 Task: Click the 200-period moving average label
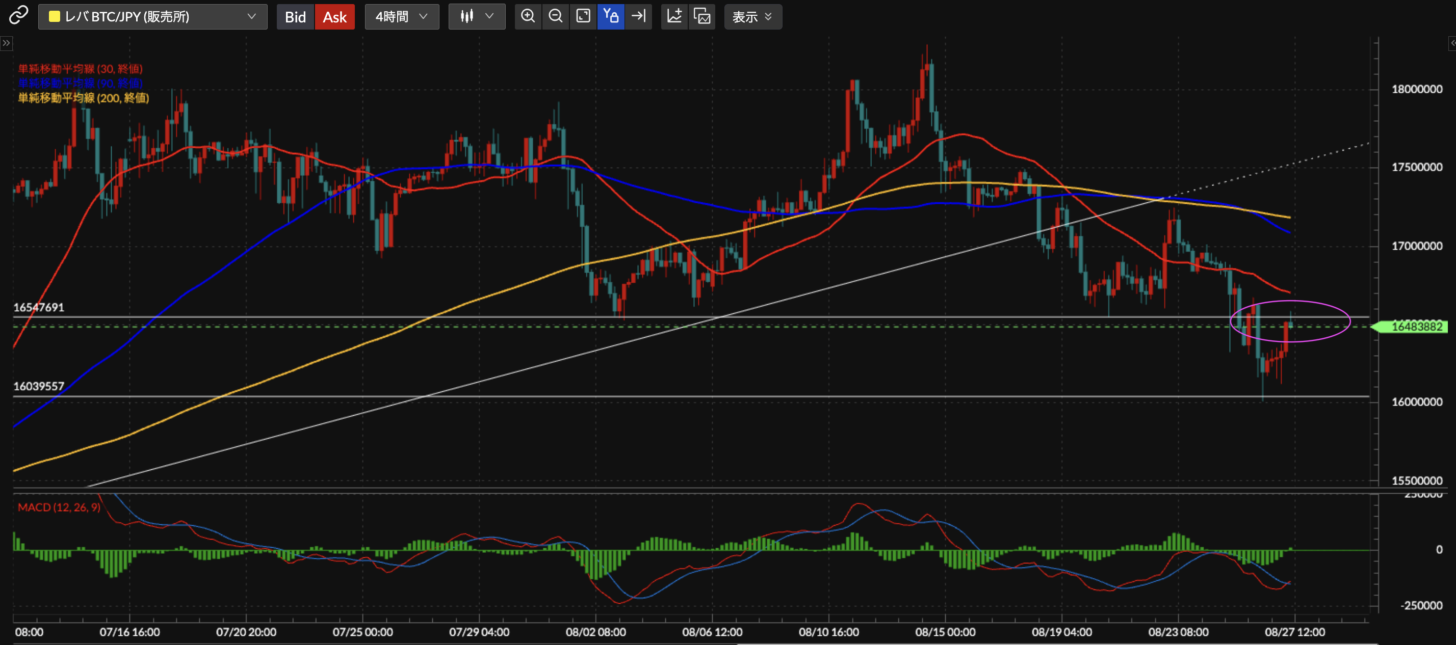click(84, 98)
